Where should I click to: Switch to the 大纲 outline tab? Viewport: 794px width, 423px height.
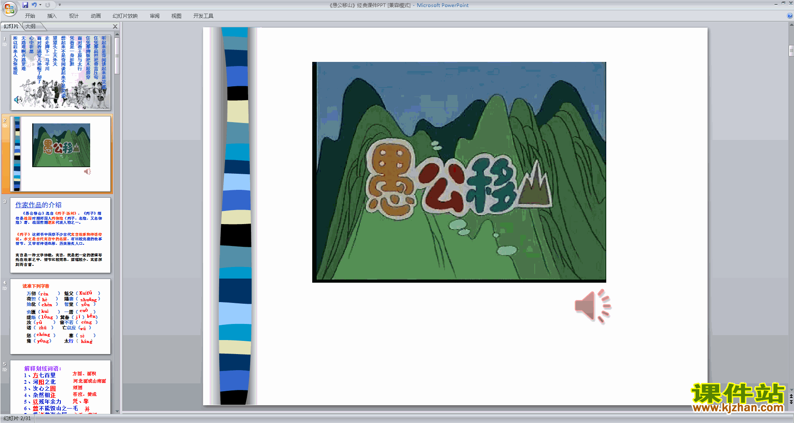coord(31,26)
